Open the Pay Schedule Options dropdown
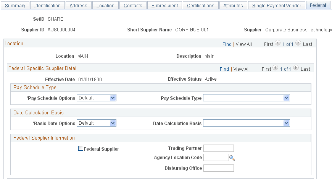This screenshot has width=332, height=179. click(96, 98)
